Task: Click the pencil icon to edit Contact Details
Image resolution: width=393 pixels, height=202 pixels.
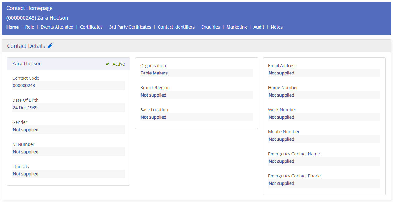Action: (x=50, y=45)
